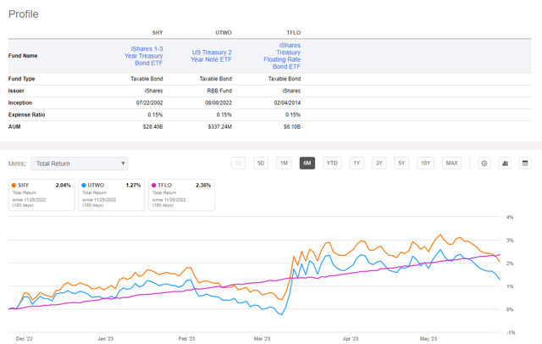
Task: Click the orange SHY color dot
Action: point(14,186)
